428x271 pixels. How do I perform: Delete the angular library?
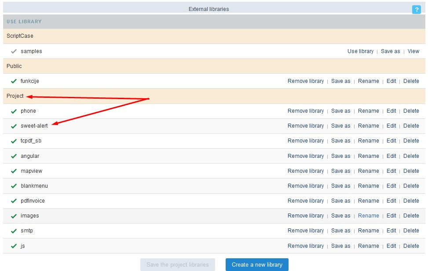point(411,156)
